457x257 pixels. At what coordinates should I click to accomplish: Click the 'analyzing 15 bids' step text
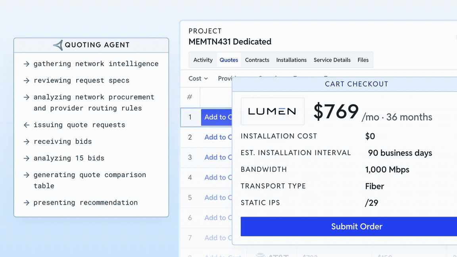click(x=69, y=158)
